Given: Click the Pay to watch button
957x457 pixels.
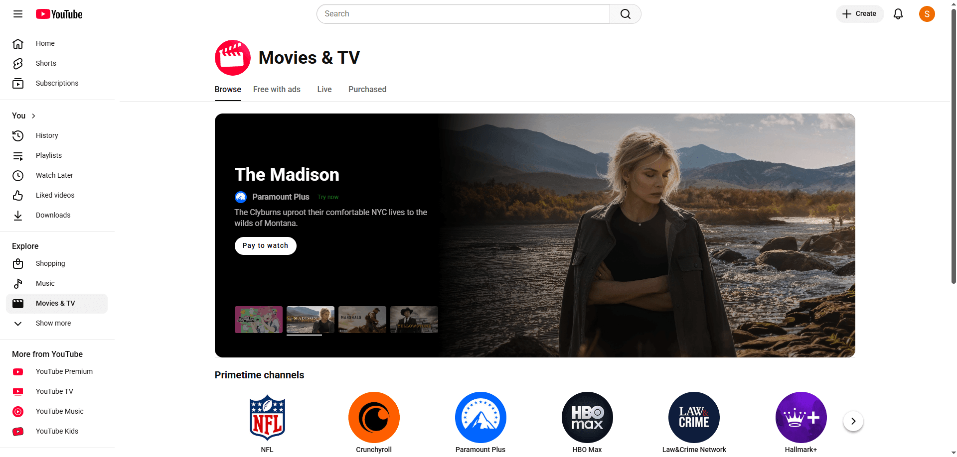Looking at the screenshot, I should click(x=266, y=246).
